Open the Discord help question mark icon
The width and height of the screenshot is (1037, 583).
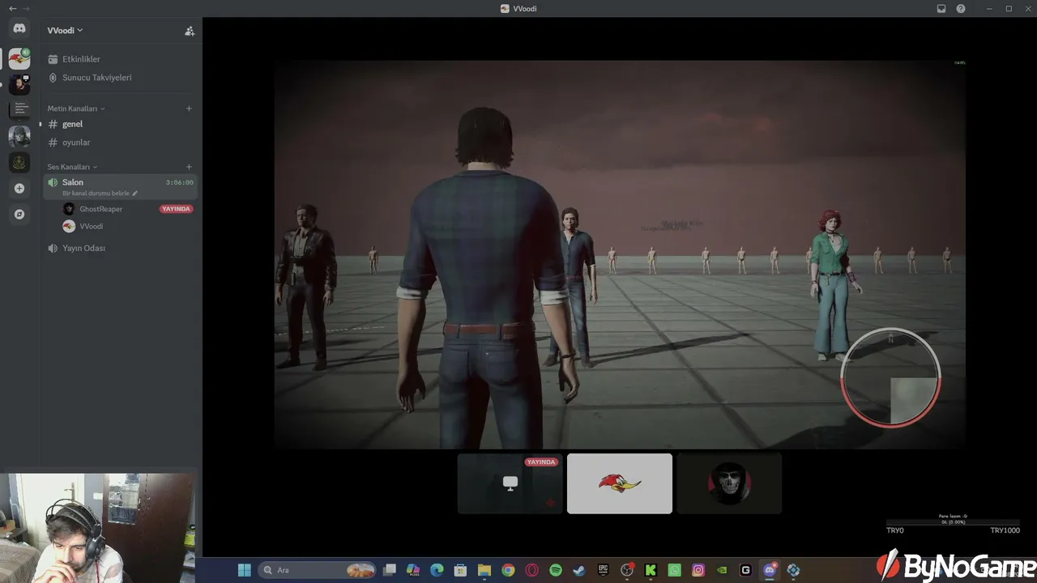961,9
